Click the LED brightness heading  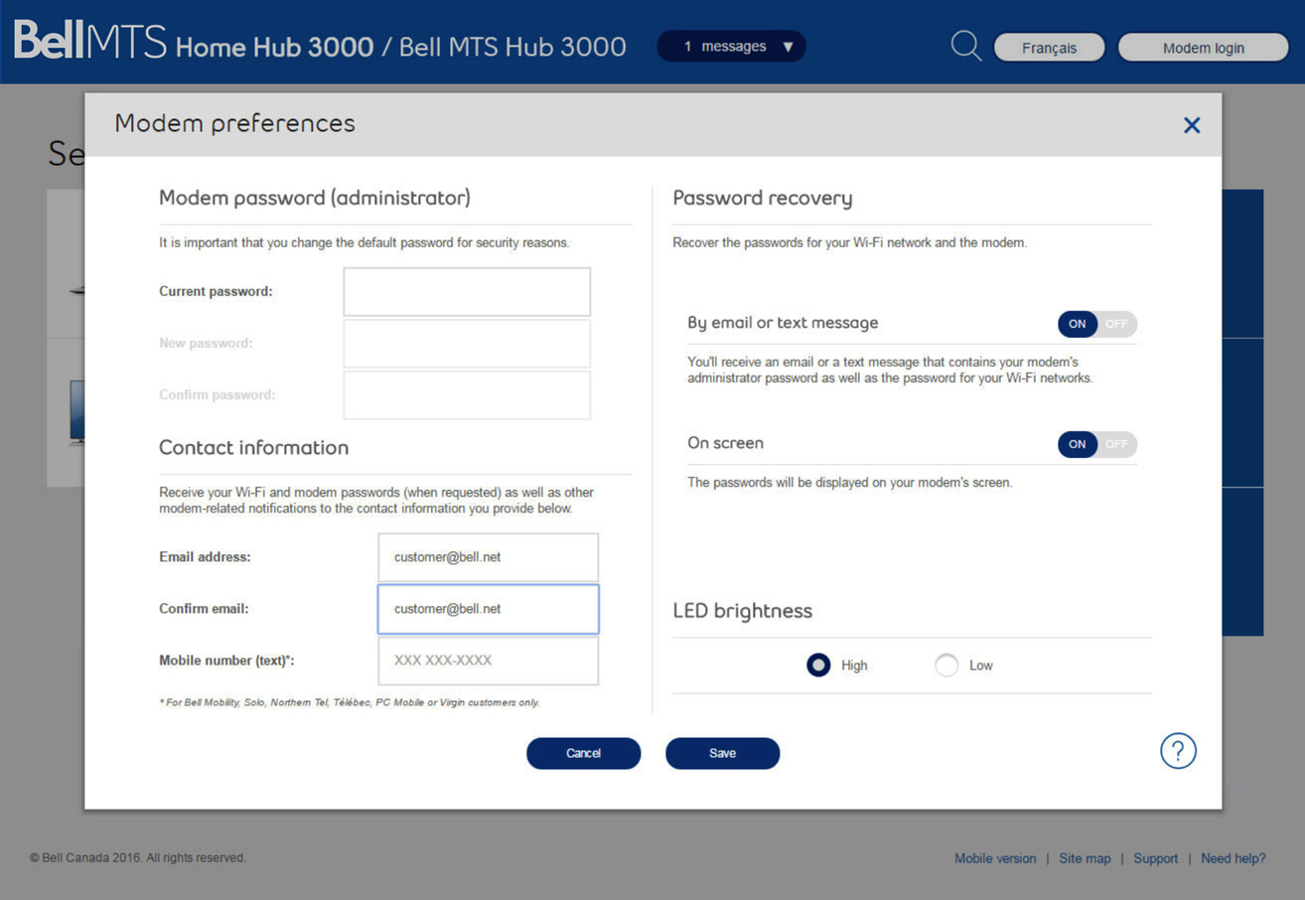coord(742,610)
